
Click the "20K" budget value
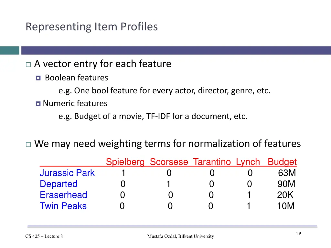[285, 195]
